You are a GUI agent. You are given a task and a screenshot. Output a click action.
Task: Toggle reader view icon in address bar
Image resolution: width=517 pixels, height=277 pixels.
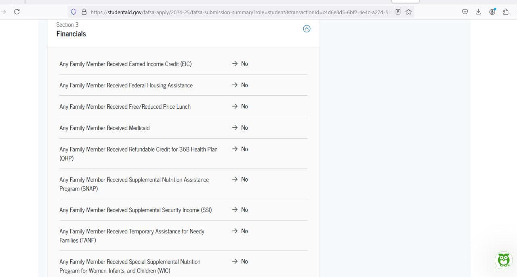[x=398, y=12]
